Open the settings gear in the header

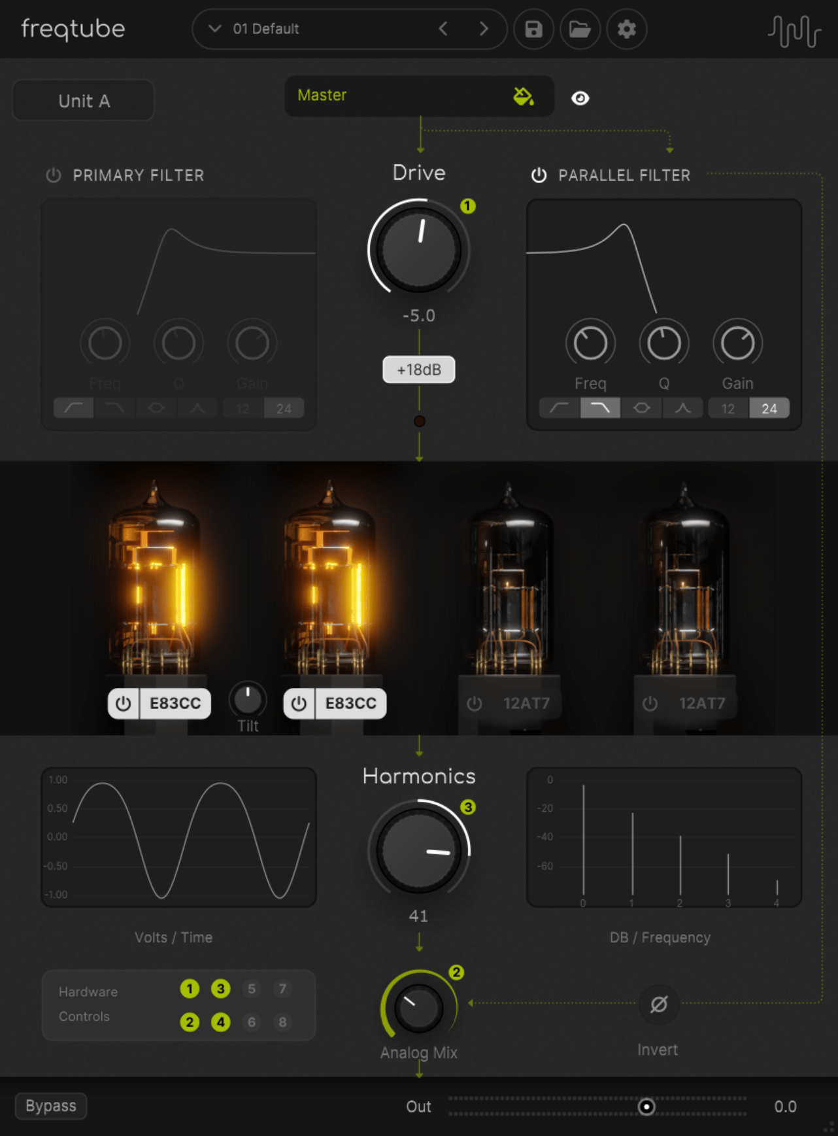click(626, 29)
